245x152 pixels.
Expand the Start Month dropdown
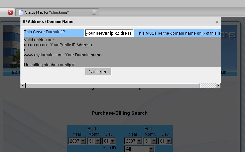click(x=94, y=141)
